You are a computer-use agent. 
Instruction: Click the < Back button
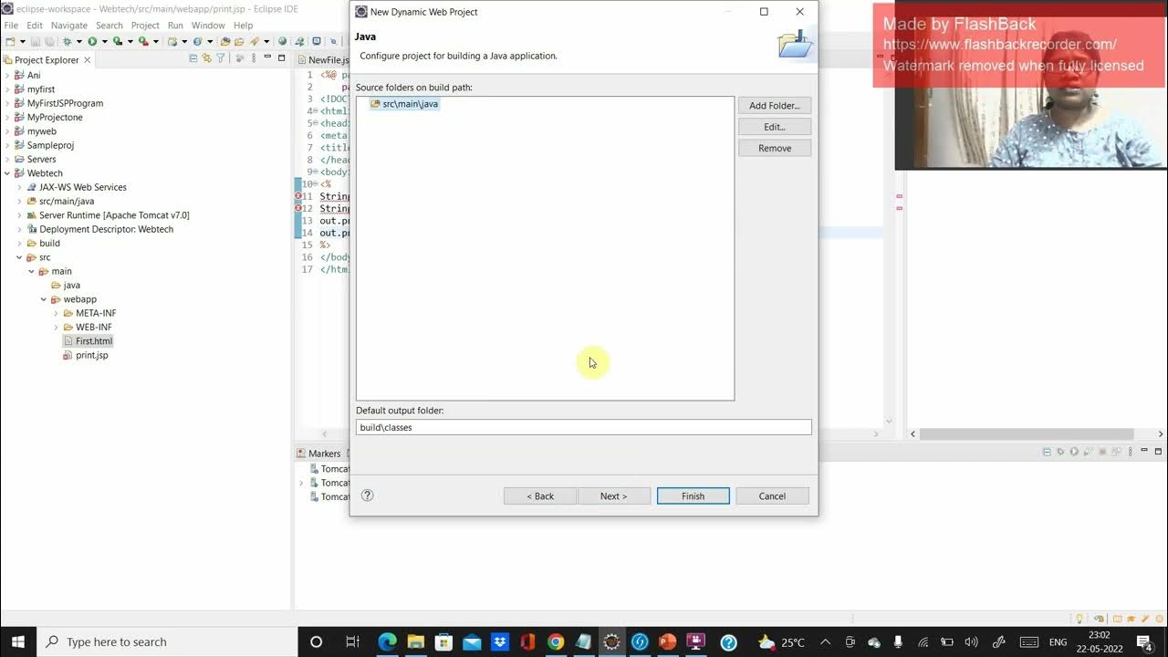540,495
